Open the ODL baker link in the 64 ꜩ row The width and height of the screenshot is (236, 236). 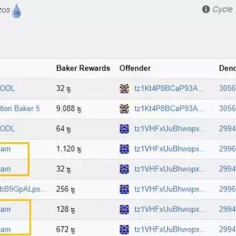pyautogui.click(x=7, y=129)
